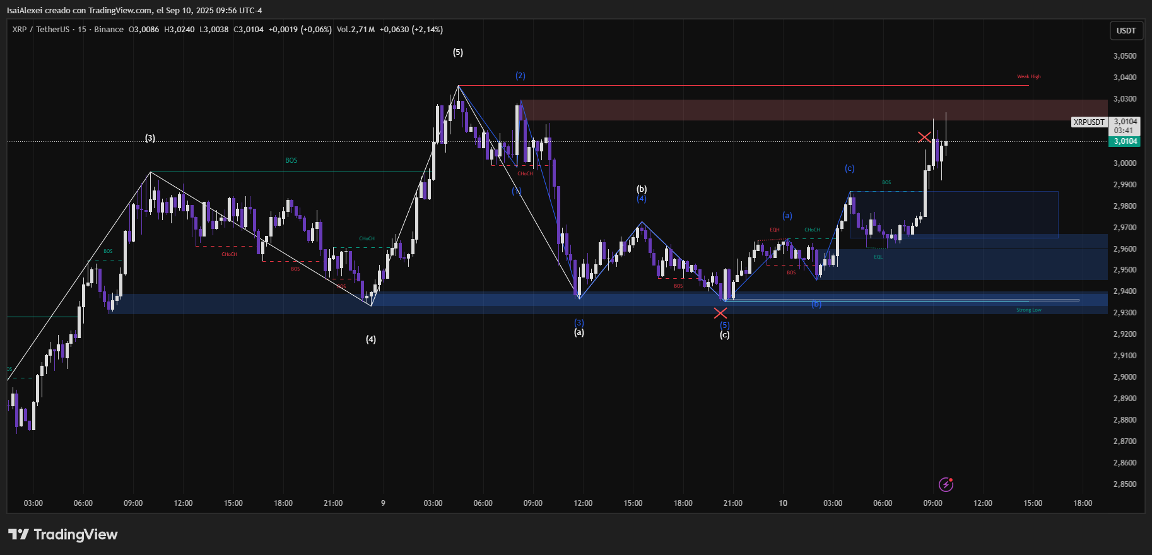Select the red X marker below the blue zone
Screen dimensions: 1152x555
coord(720,313)
